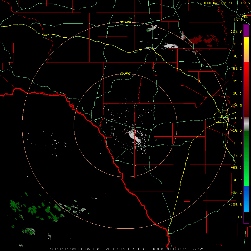251x251 pixels.
Task: Click the -16.5 velocity scale value
Action: coord(236,131)
